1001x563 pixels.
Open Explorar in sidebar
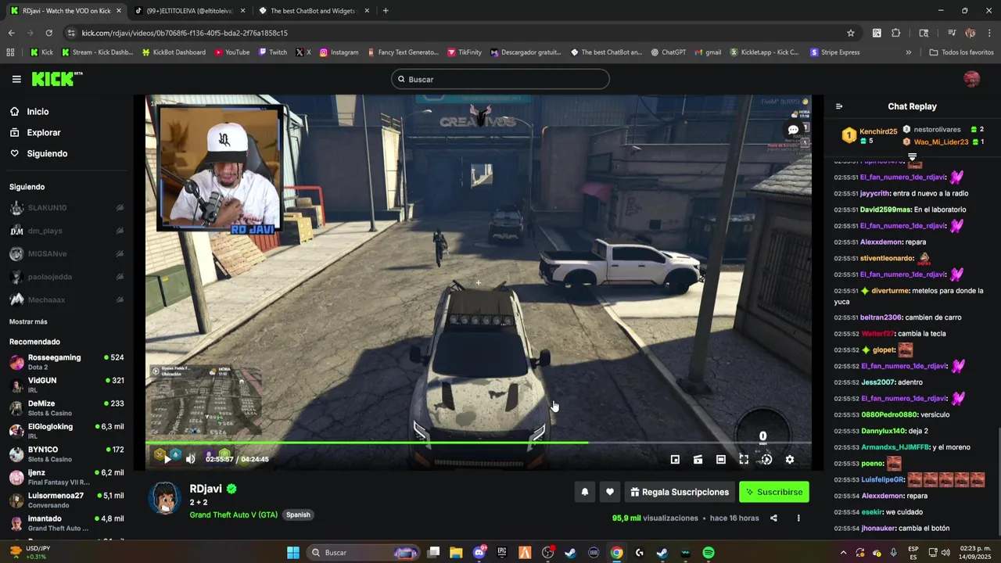[43, 133]
